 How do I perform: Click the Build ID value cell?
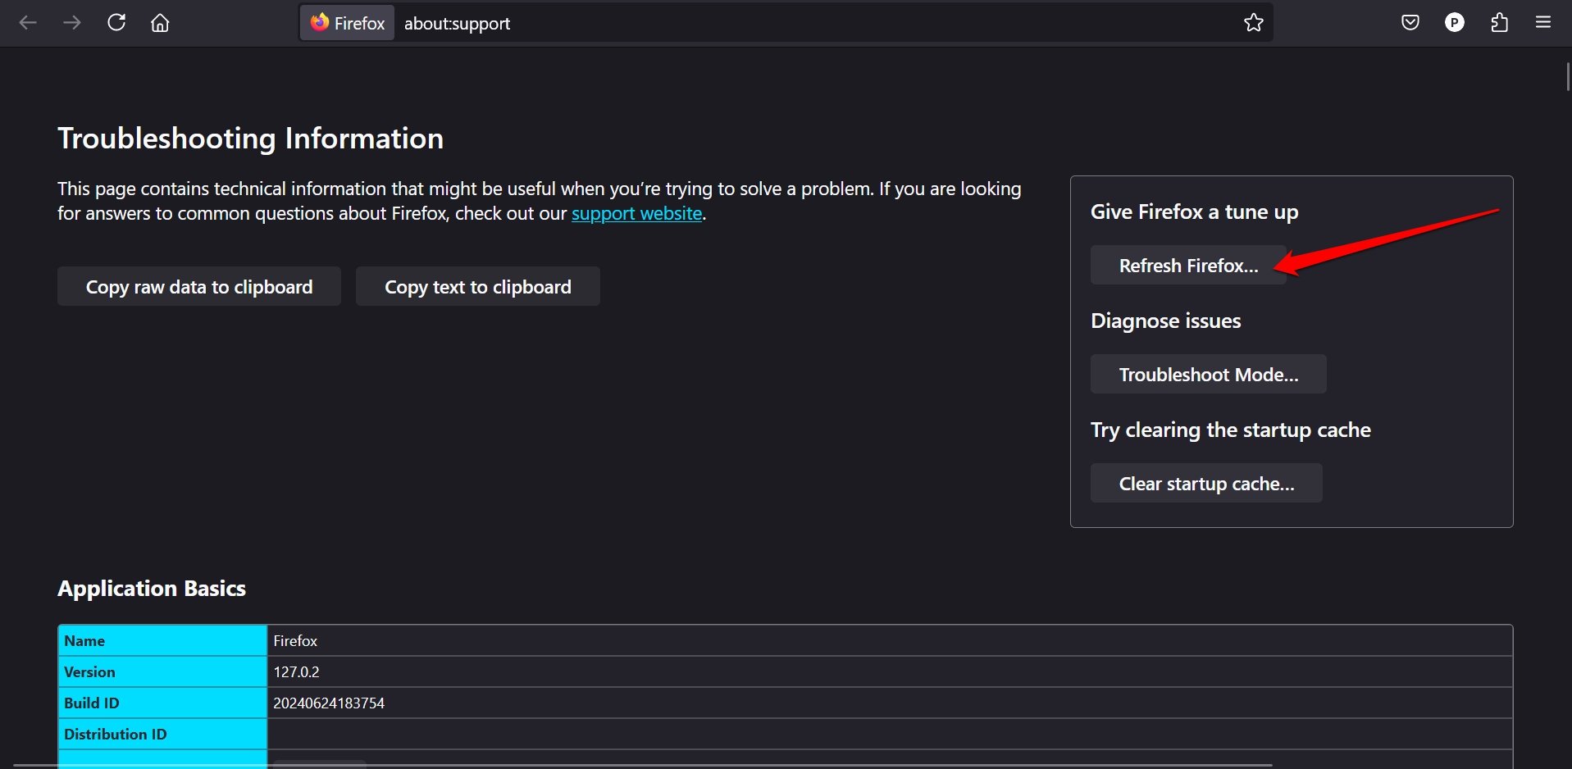[329, 703]
